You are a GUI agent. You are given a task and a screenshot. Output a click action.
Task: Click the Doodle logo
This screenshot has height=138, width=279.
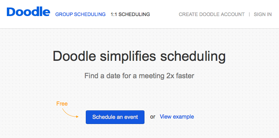click(28, 12)
